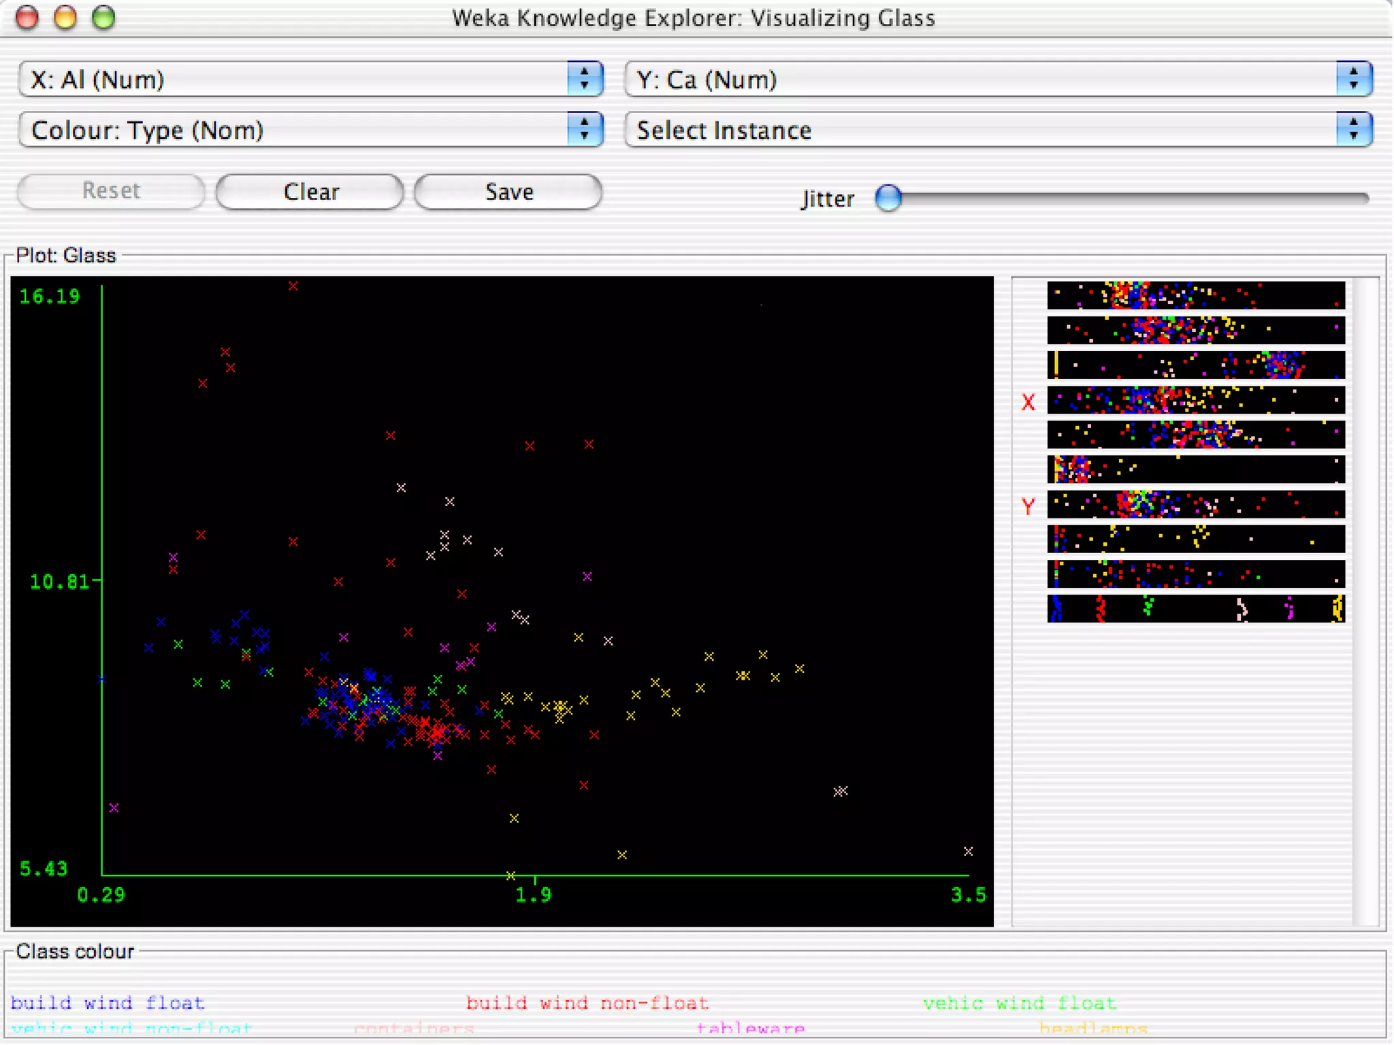The height and width of the screenshot is (1045, 1394).
Task: Click the Reset button
Action: point(111,190)
